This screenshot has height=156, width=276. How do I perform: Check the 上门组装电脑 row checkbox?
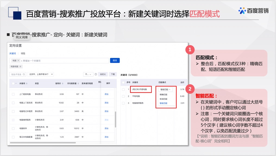coord(13,94)
